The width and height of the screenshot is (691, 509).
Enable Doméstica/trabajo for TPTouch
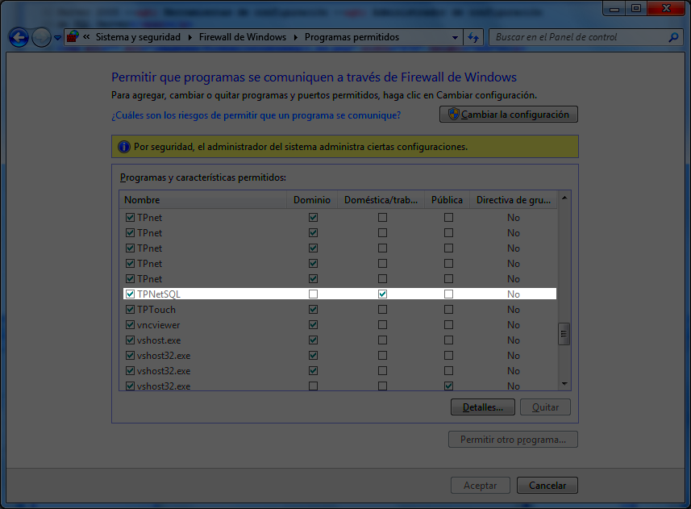tap(382, 310)
